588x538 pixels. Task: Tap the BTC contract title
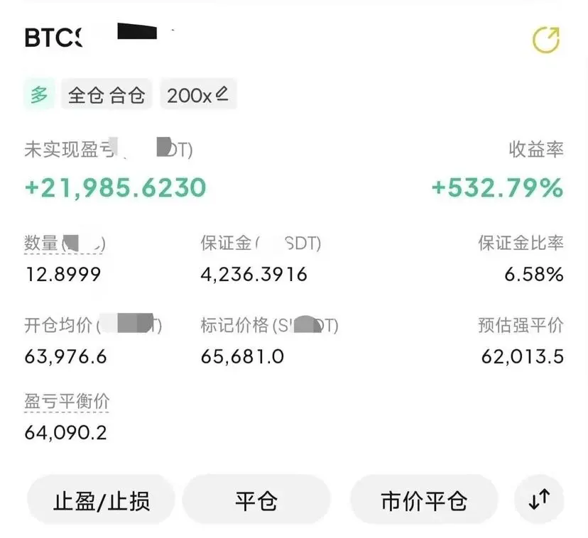[53, 38]
